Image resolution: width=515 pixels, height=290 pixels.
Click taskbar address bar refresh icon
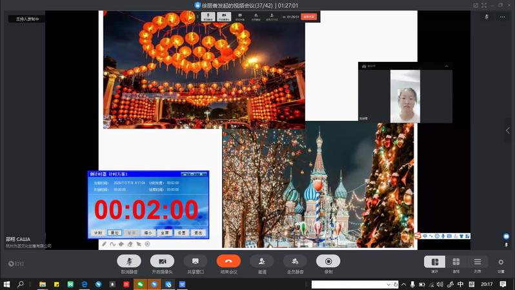(396, 284)
